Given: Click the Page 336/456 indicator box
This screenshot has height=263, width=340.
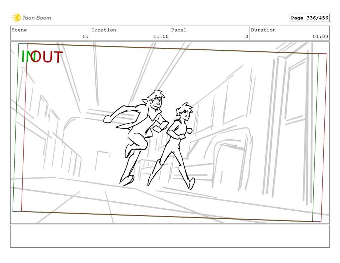Looking at the screenshot, I should (309, 18).
